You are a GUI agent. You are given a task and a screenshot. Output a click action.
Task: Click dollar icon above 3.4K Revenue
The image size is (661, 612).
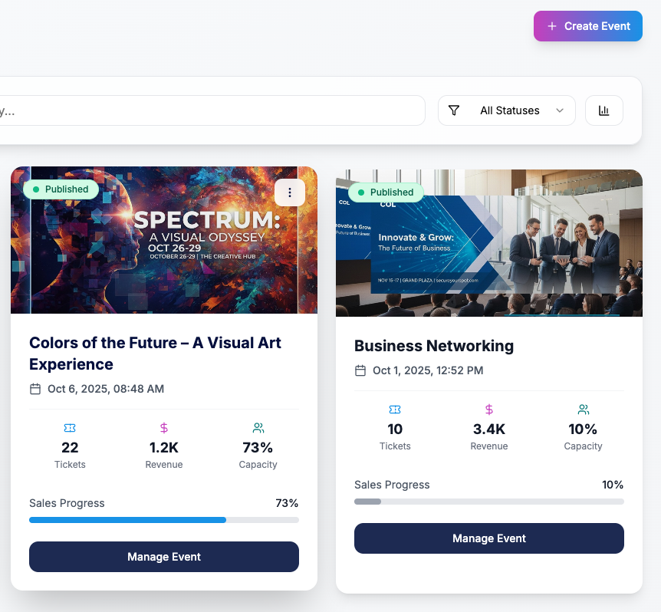pyautogui.click(x=489, y=410)
